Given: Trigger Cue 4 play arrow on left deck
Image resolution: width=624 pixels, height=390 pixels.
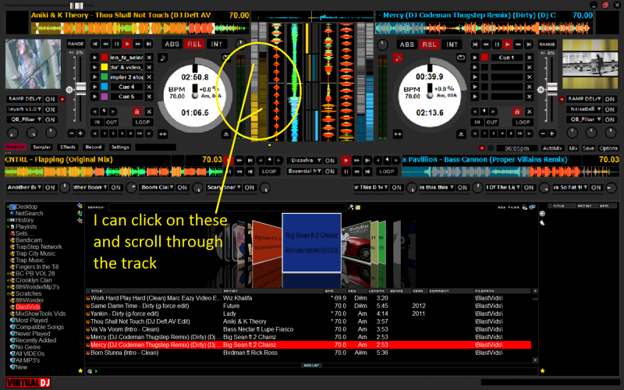Looking at the screenshot, I should (x=94, y=87).
